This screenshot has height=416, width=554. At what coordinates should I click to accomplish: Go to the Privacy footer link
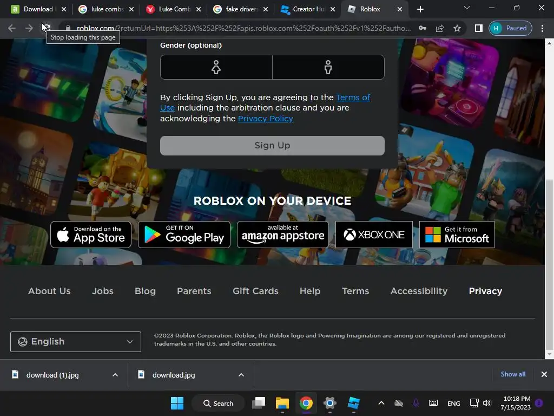pyautogui.click(x=485, y=291)
